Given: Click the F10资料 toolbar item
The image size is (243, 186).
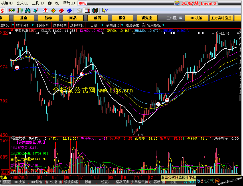Looking at the screenshot, I should pyautogui.click(x=43, y=25).
